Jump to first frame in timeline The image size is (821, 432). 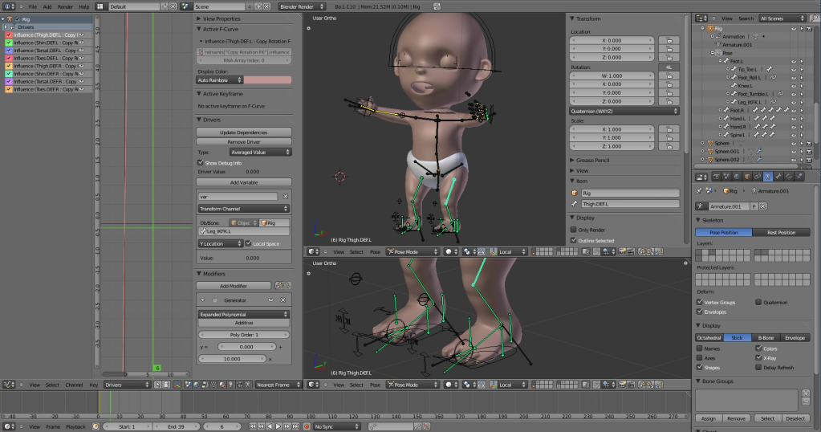(252, 426)
